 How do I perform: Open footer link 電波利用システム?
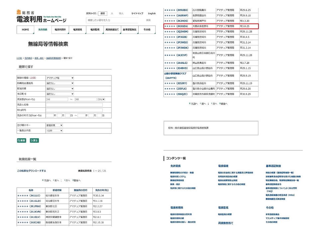pos(178,176)
